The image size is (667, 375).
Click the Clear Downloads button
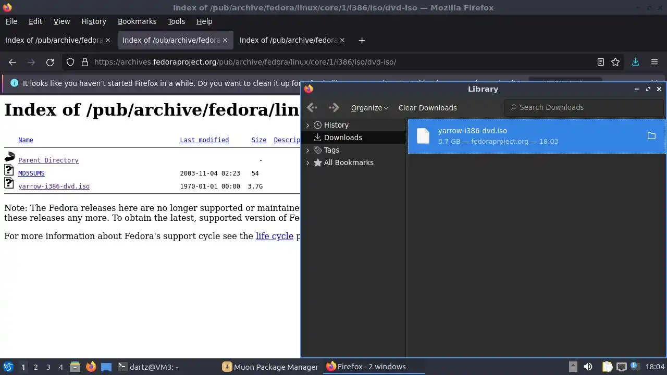[x=427, y=108]
